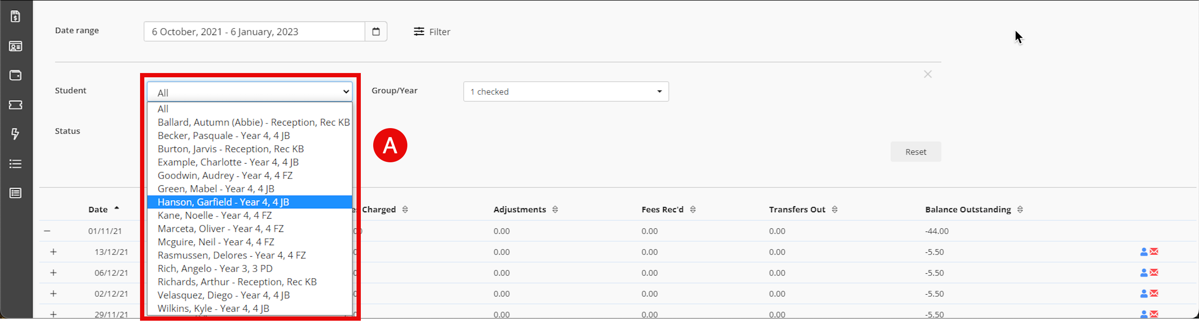Choose 'Rich, Angelo - Year 3, 3 PD'
Viewport: 1199px width, 322px height.
pos(215,269)
